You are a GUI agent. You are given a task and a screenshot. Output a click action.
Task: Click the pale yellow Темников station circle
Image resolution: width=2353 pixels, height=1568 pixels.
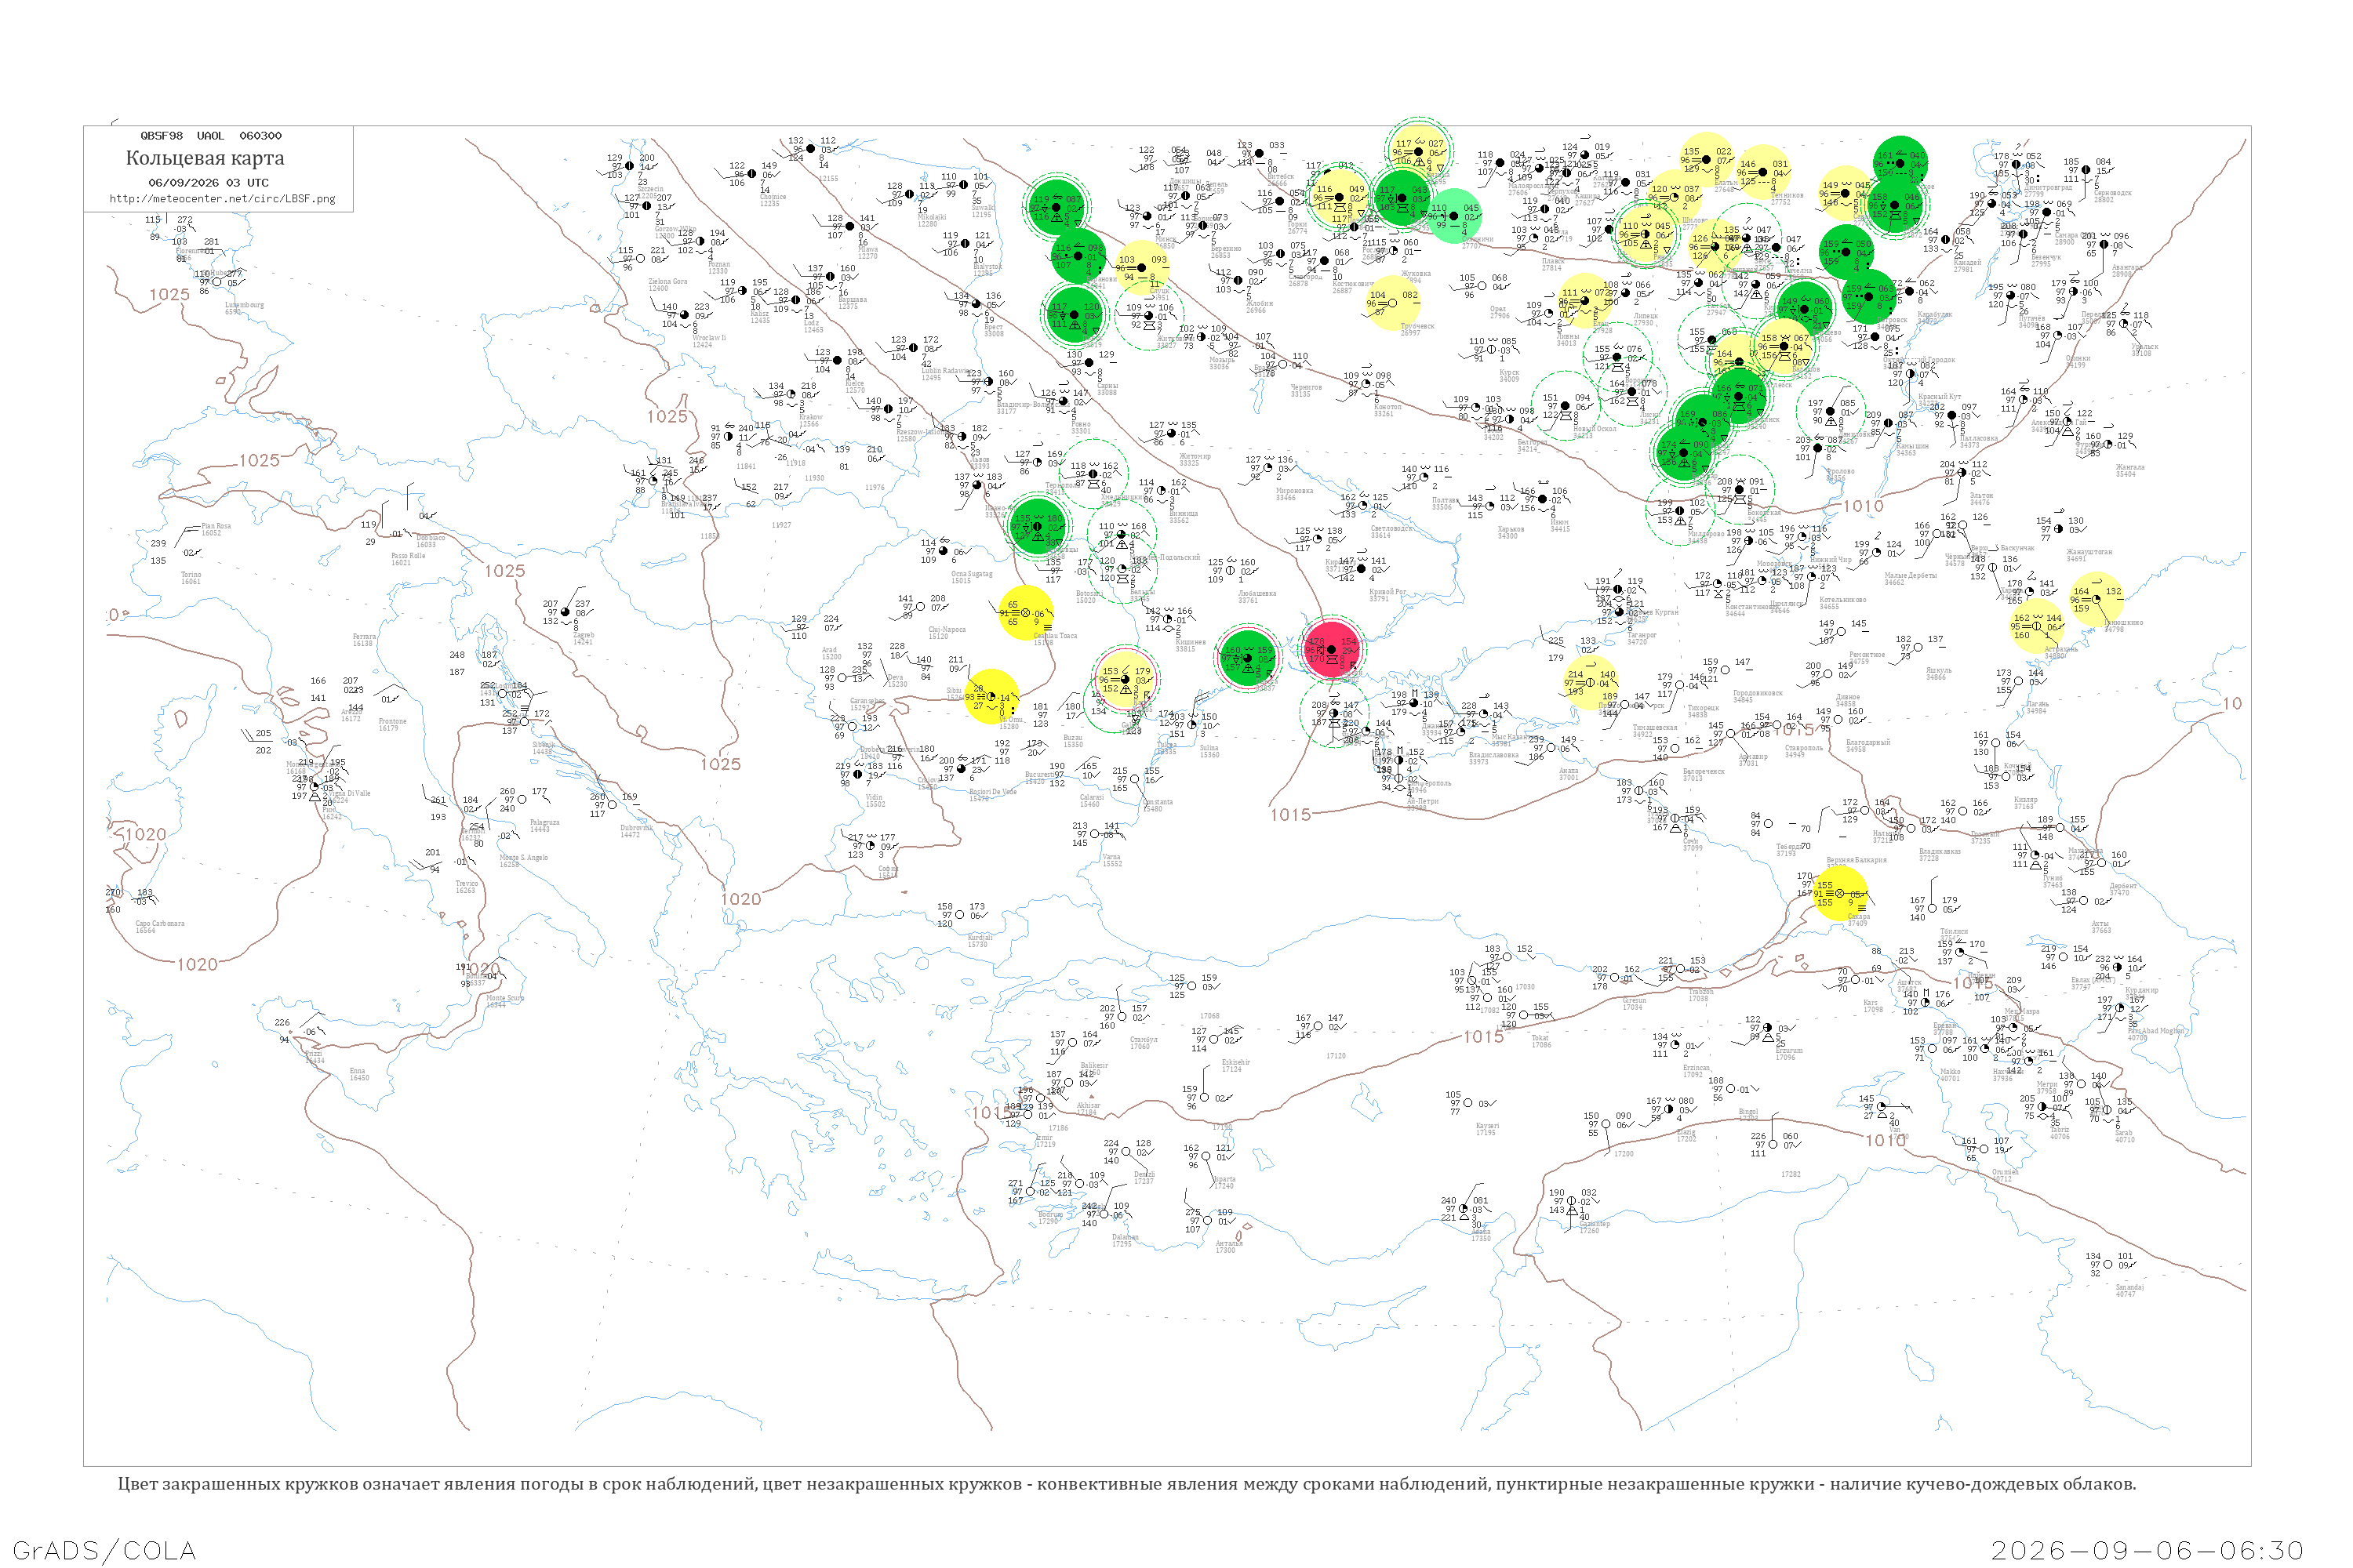pyautogui.click(x=1764, y=172)
